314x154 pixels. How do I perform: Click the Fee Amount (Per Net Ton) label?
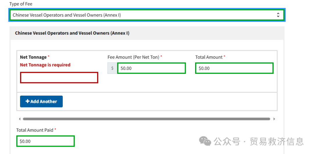point(133,57)
